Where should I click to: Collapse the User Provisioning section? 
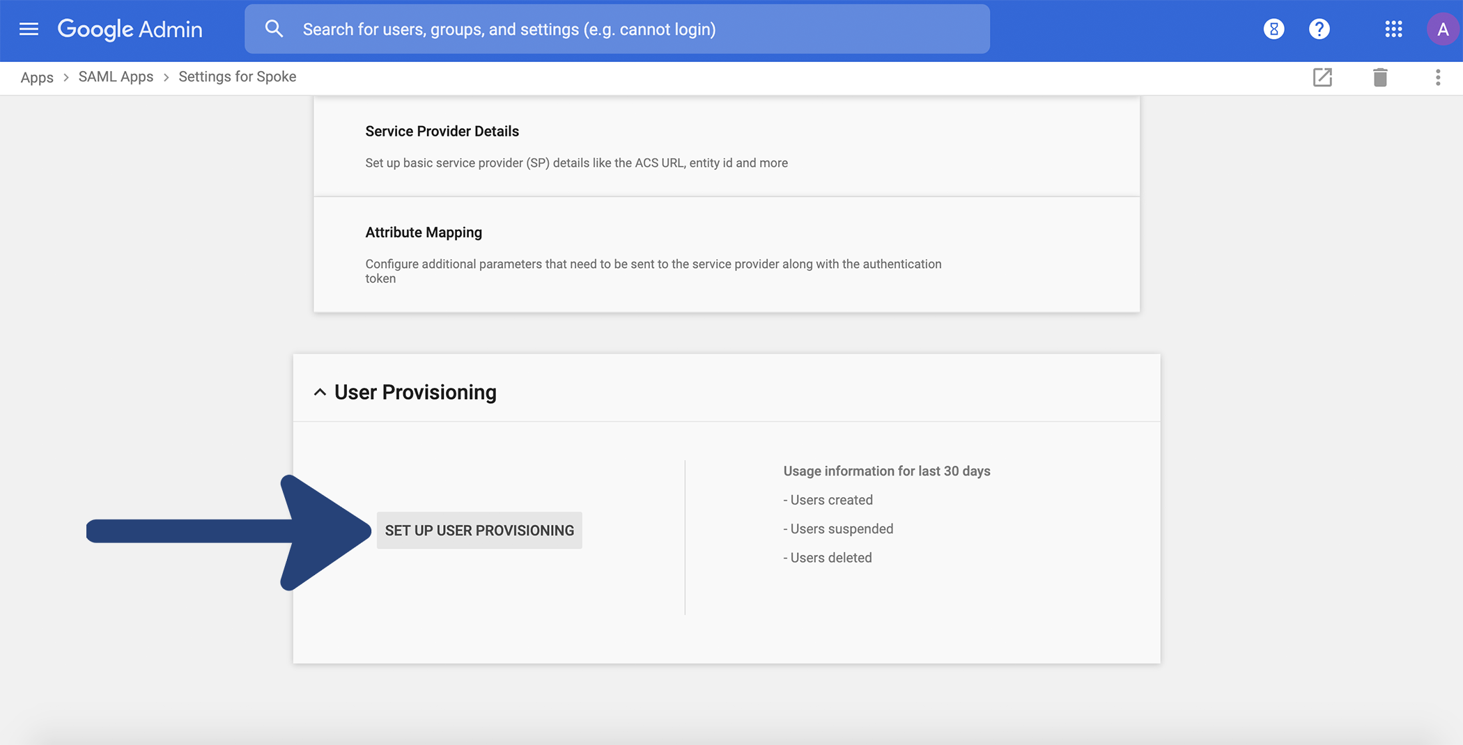(320, 392)
